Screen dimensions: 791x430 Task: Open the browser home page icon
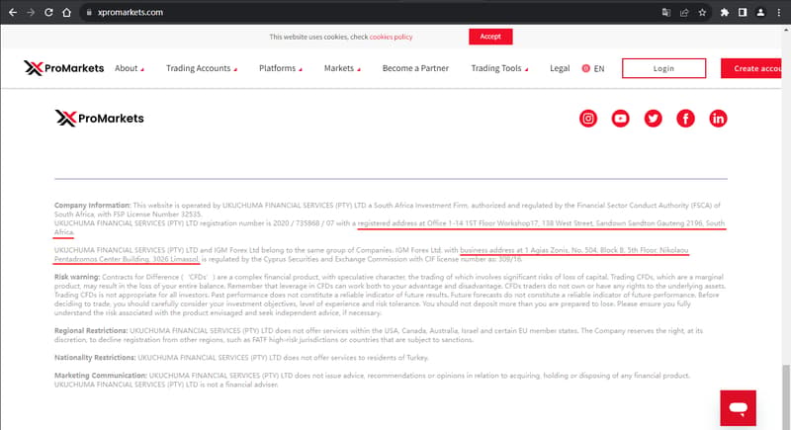pos(66,12)
